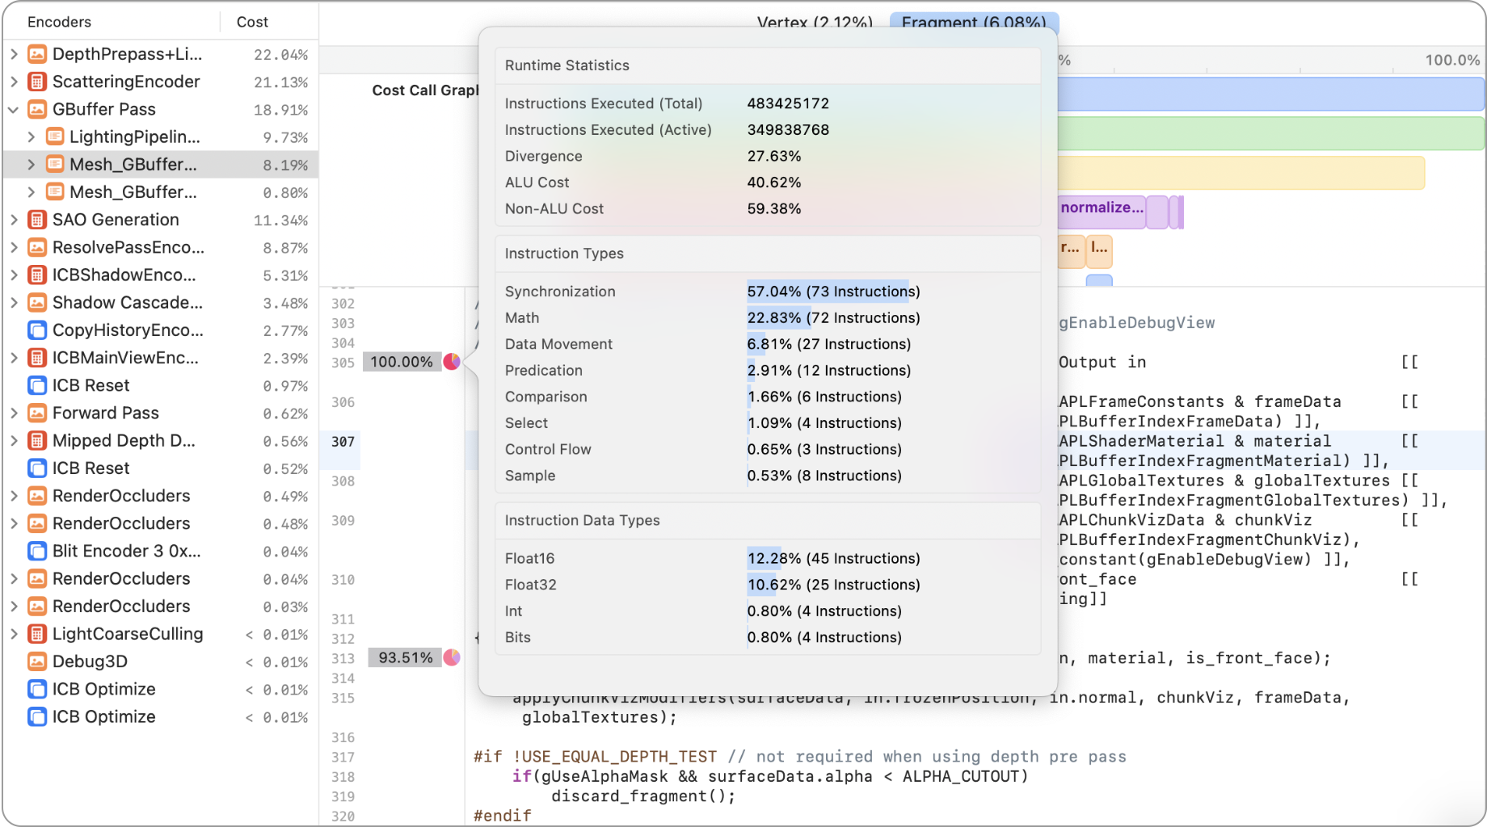The width and height of the screenshot is (1487, 827).
Task: Click line number 307 in the gutter
Action: 343,442
